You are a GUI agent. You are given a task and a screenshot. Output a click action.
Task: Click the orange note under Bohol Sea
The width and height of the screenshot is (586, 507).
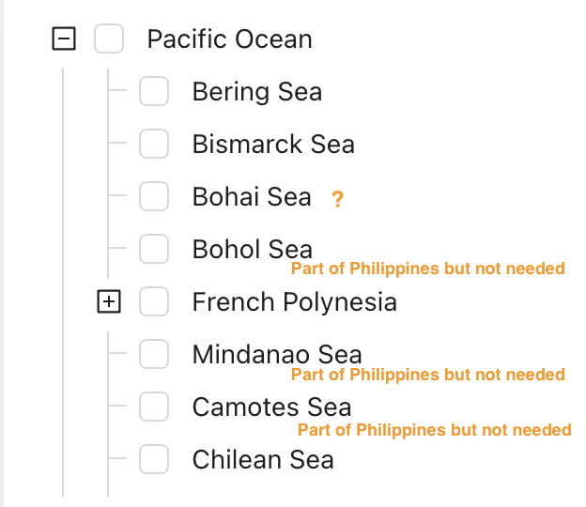[x=427, y=269]
